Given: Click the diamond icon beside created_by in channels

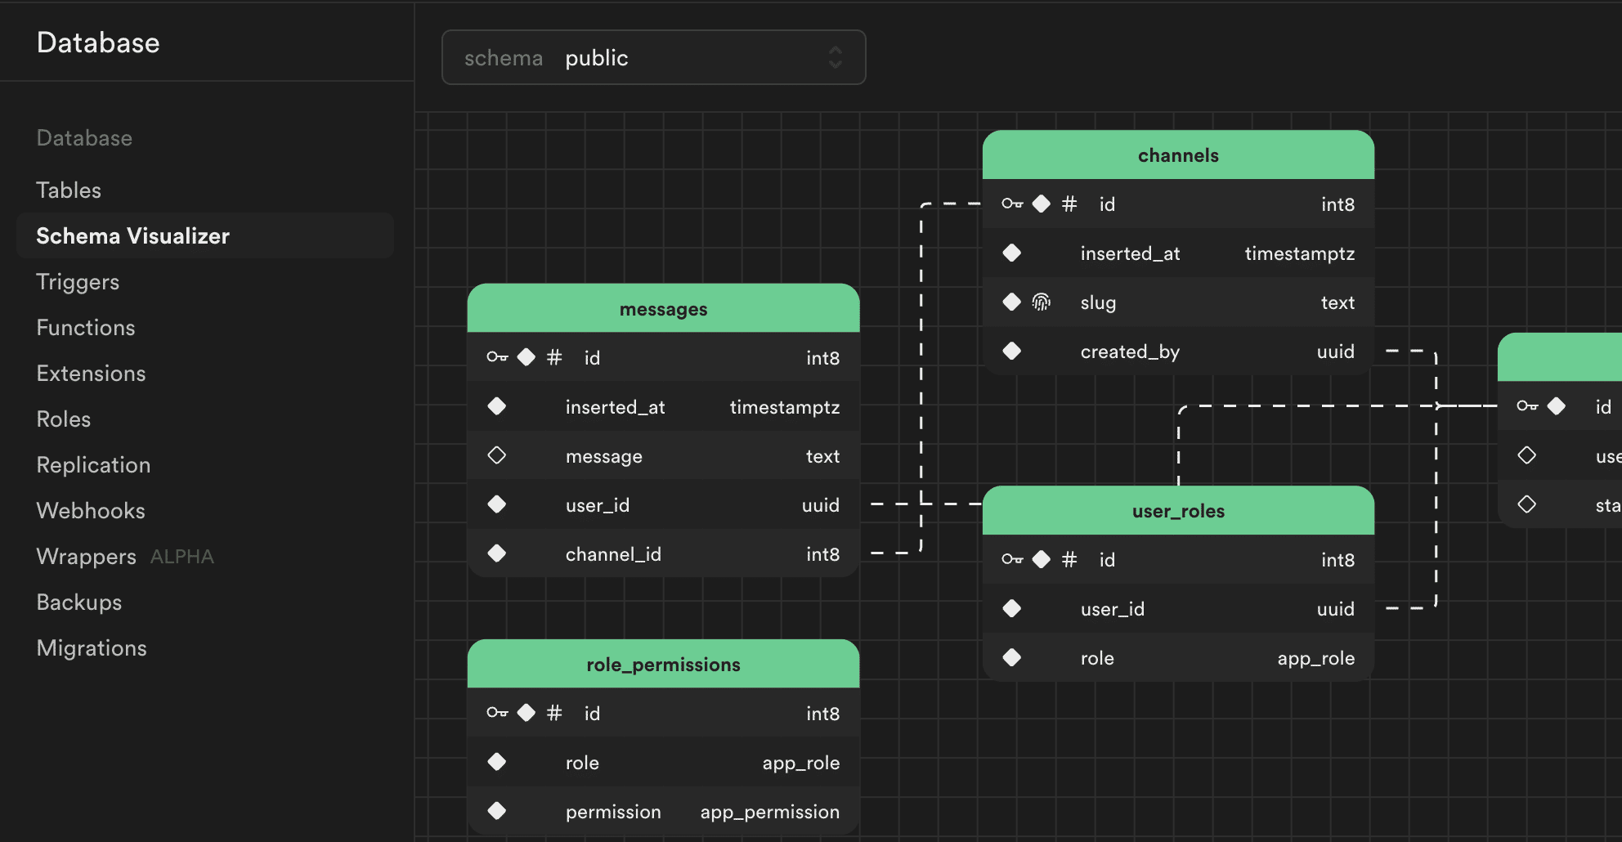Looking at the screenshot, I should [1011, 351].
